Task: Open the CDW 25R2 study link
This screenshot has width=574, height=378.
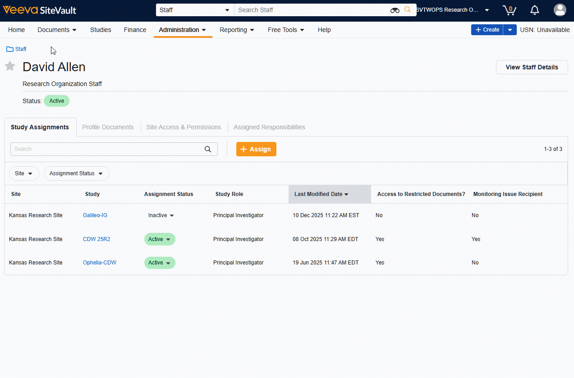Action: (96, 239)
